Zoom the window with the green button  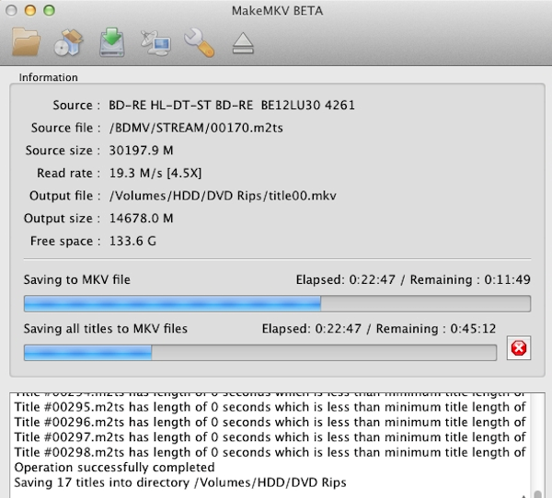(x=50, y=9)
